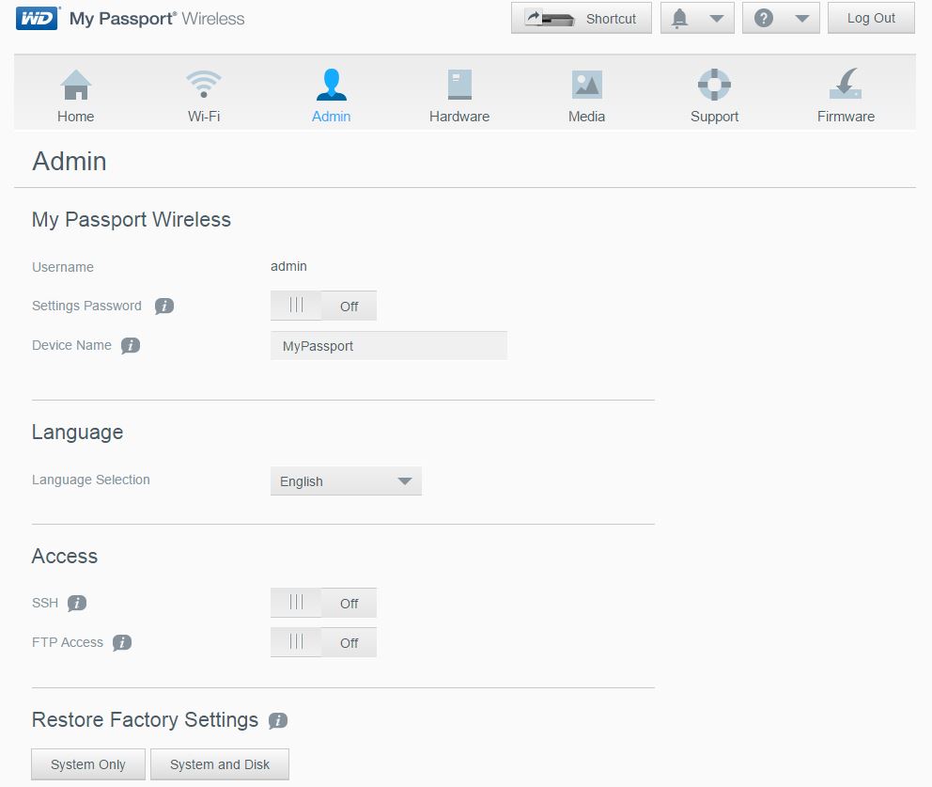Click the My Passport Wireless title
Viewport: 932px width, 787px height.
pyautogui.click(x=132, y=219)
